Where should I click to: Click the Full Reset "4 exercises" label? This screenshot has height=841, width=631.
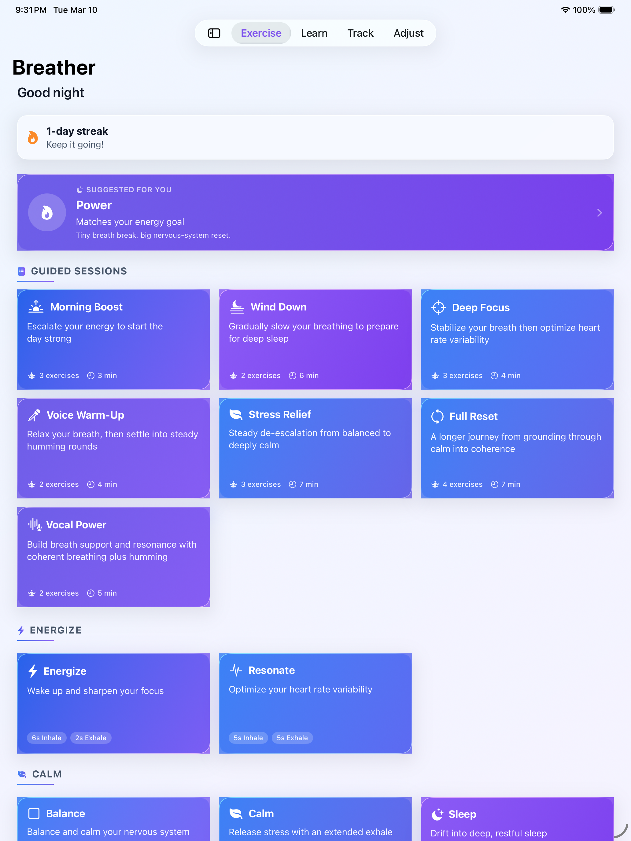point(463,484)
